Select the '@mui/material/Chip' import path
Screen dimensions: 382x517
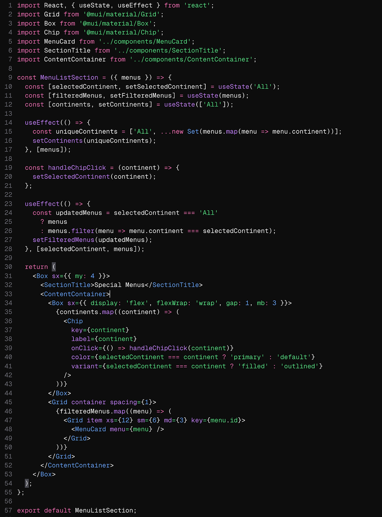122,32
